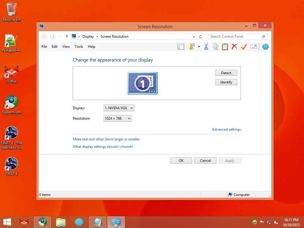The image size is (304, 228).
Task: Open the Help menu
Action: tap(91, 47)
